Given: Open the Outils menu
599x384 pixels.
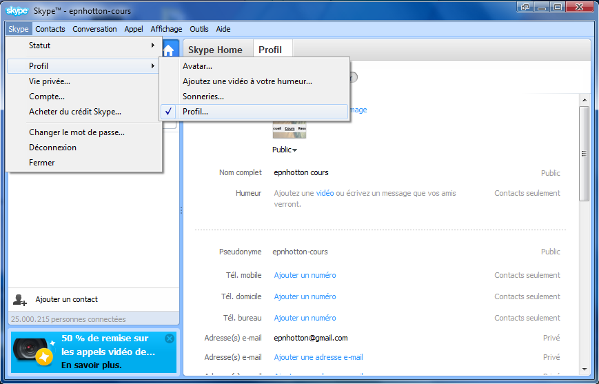Looking at the screenshot, I should 199,29.
